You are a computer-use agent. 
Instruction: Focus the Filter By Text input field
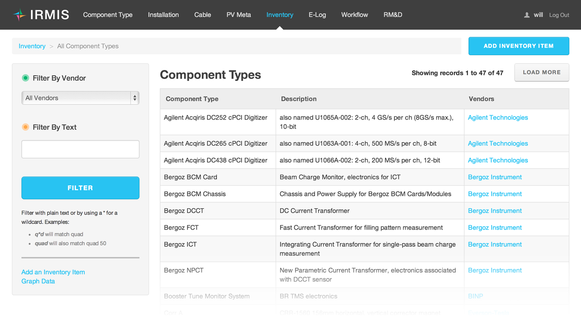(x=80, y=150)
